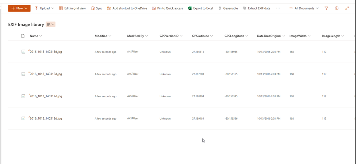Open the Modified column header menu

pos(103,36)
